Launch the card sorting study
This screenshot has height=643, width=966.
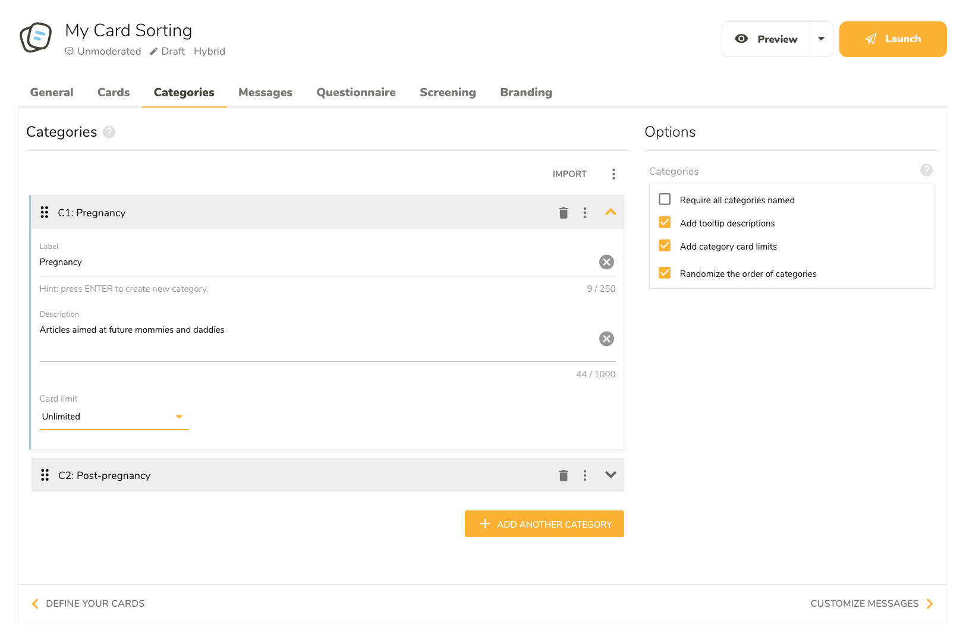point(893,39)
